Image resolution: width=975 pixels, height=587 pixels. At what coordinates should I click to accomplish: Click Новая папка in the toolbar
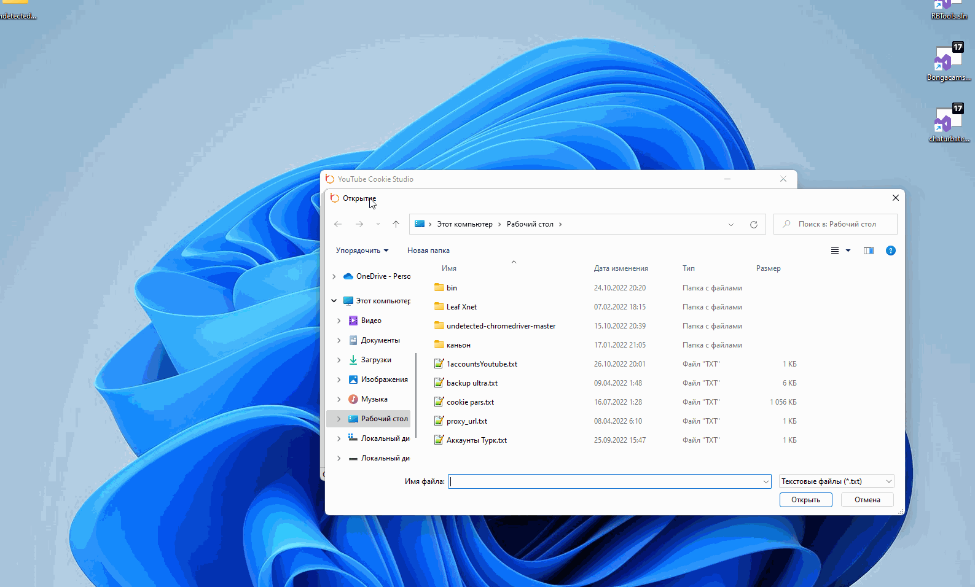[x=428, y=251]
